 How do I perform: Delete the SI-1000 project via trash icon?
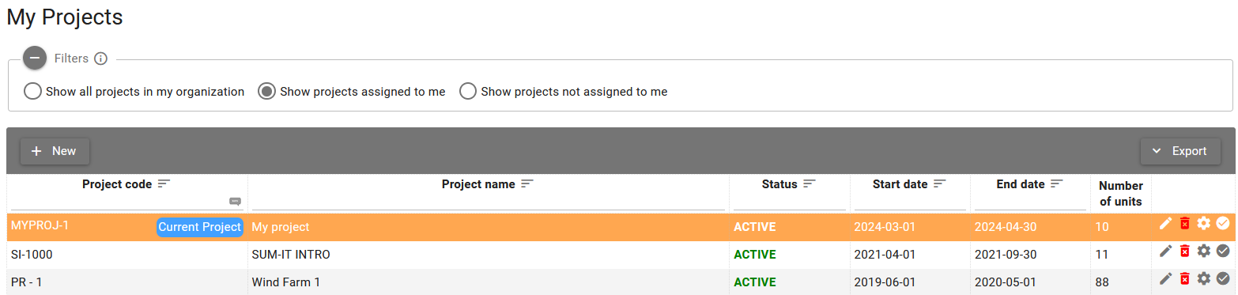coord(1184,252)
